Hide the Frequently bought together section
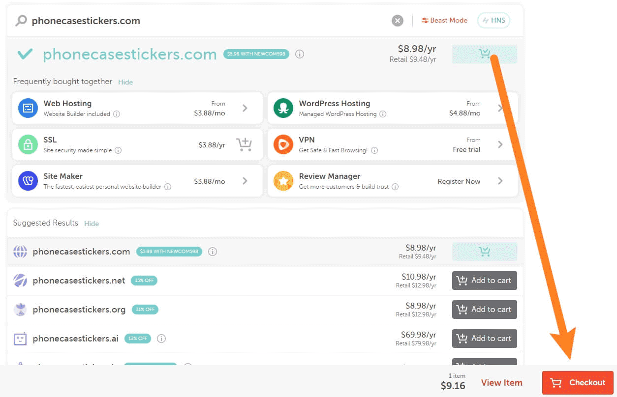This screenshot has height=397, width=617. 125,82
